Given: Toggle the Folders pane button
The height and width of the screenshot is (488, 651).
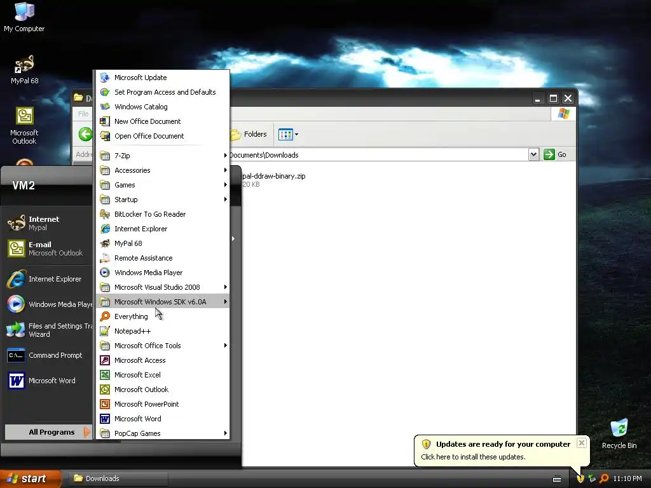Looking at the screenshot, I should pos(249,135).
